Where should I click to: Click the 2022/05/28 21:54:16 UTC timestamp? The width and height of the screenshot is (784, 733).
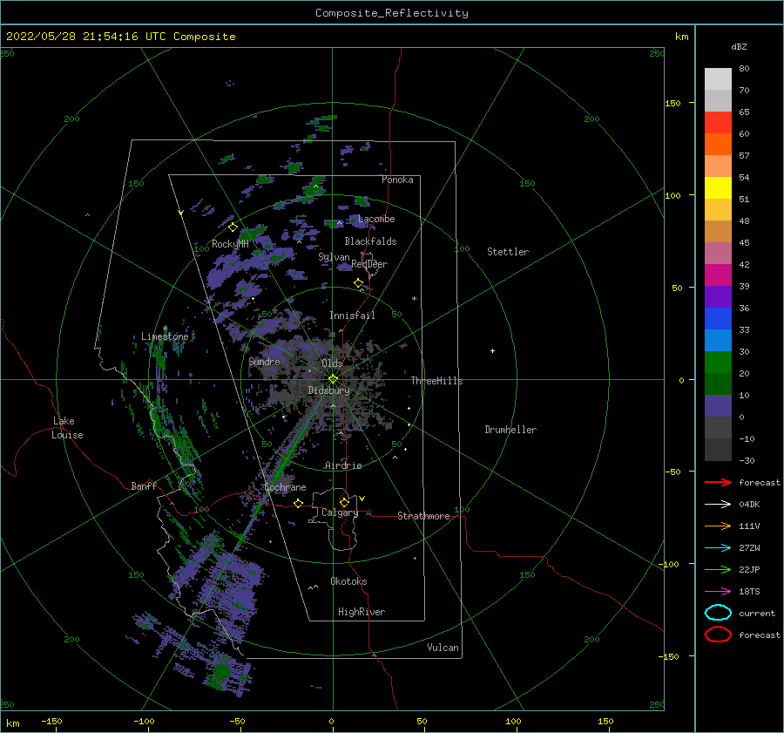(x=86, y=37)
